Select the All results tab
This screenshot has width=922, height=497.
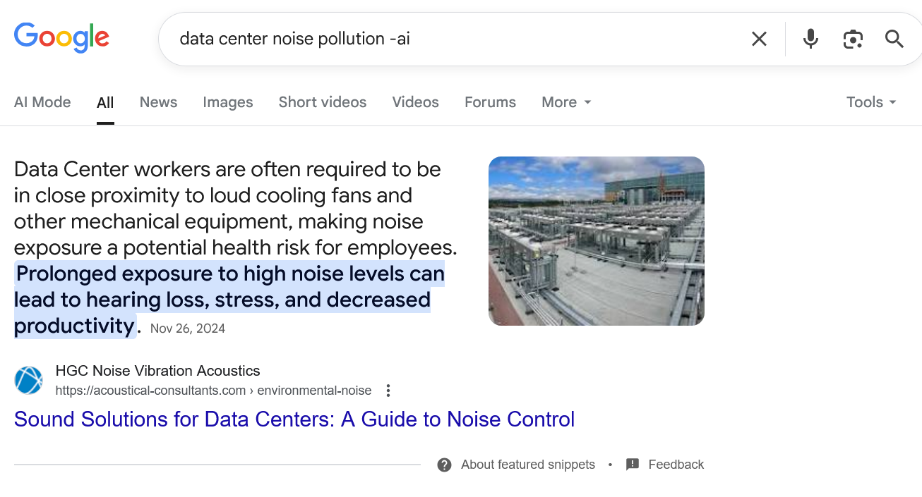click(x=105, y=103)
